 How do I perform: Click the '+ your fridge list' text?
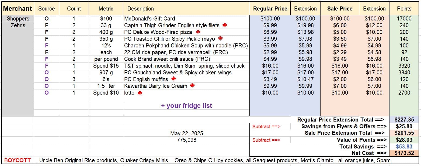click(x=186, y=106)
